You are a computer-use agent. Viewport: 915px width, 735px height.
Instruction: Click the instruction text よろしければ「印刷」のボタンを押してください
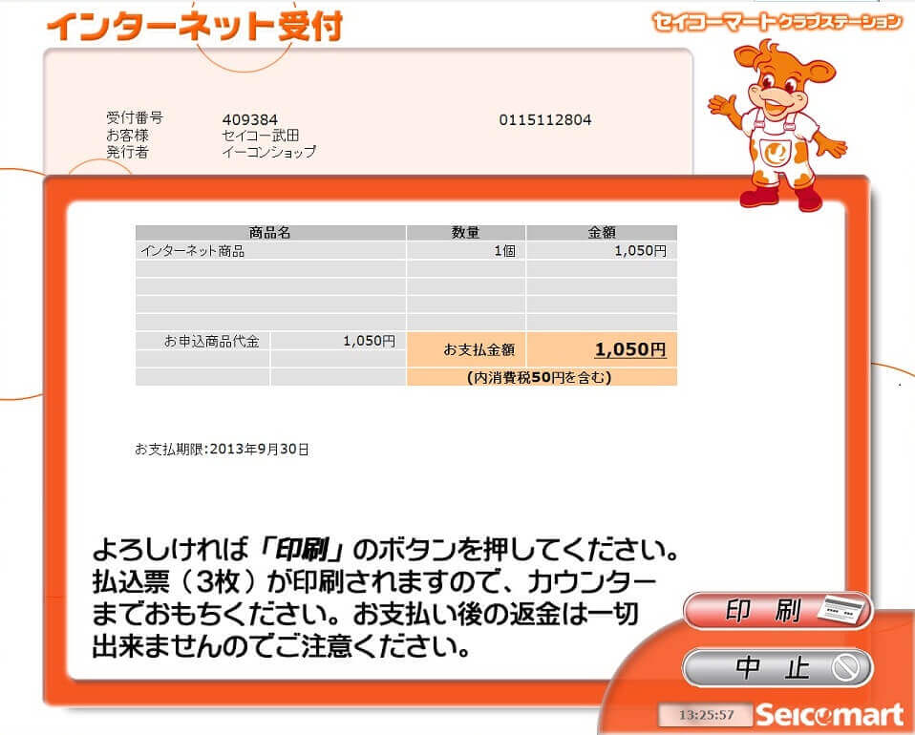click(x=385, y=550)
